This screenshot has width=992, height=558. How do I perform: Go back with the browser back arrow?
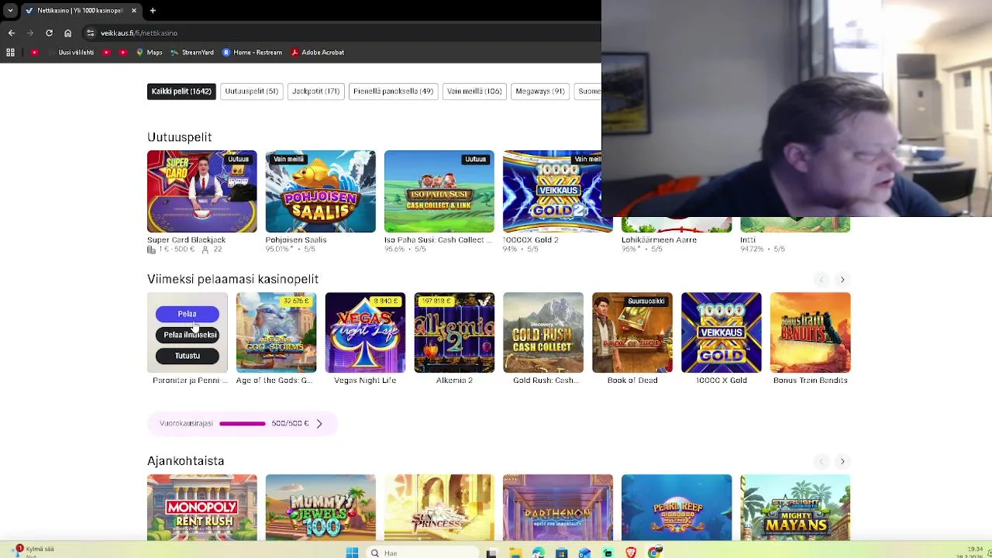pyautogui.click(x=12, y=33)
